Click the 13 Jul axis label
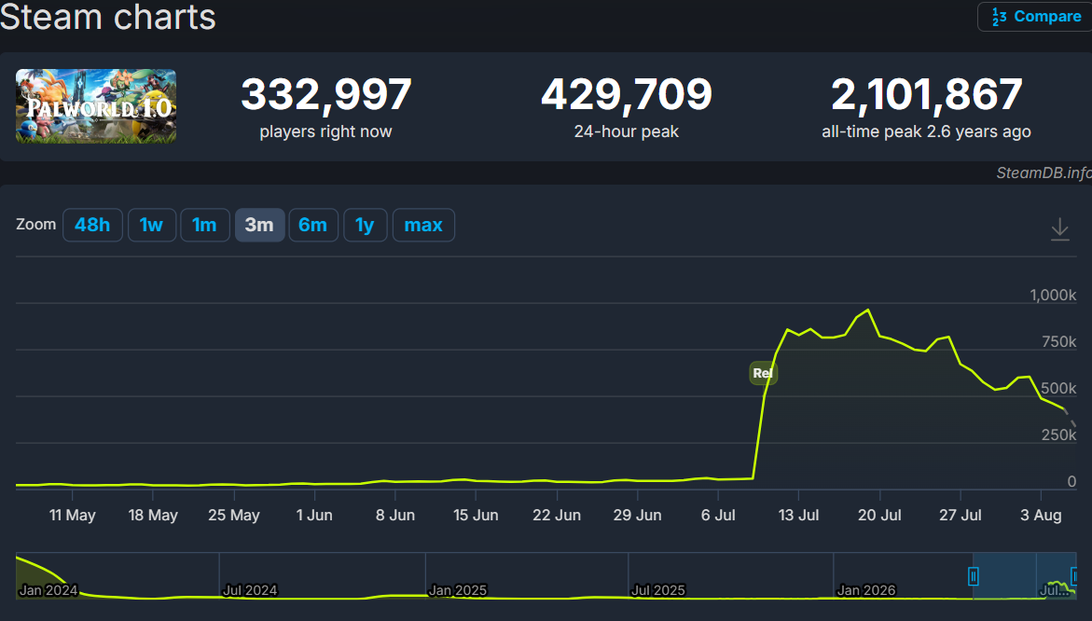 point(799,516)
